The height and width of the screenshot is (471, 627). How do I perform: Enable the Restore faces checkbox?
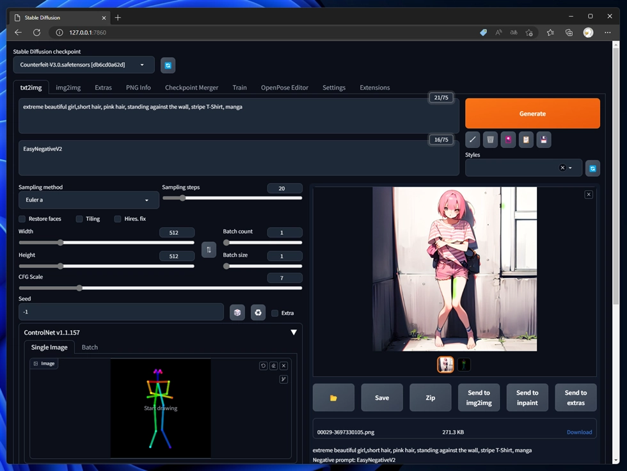[x=22, y=219]
